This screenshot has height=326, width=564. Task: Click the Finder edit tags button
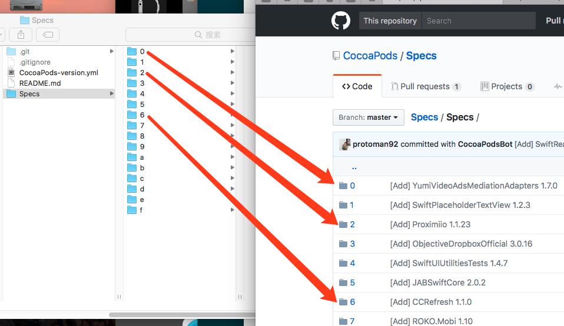(48, 35)
